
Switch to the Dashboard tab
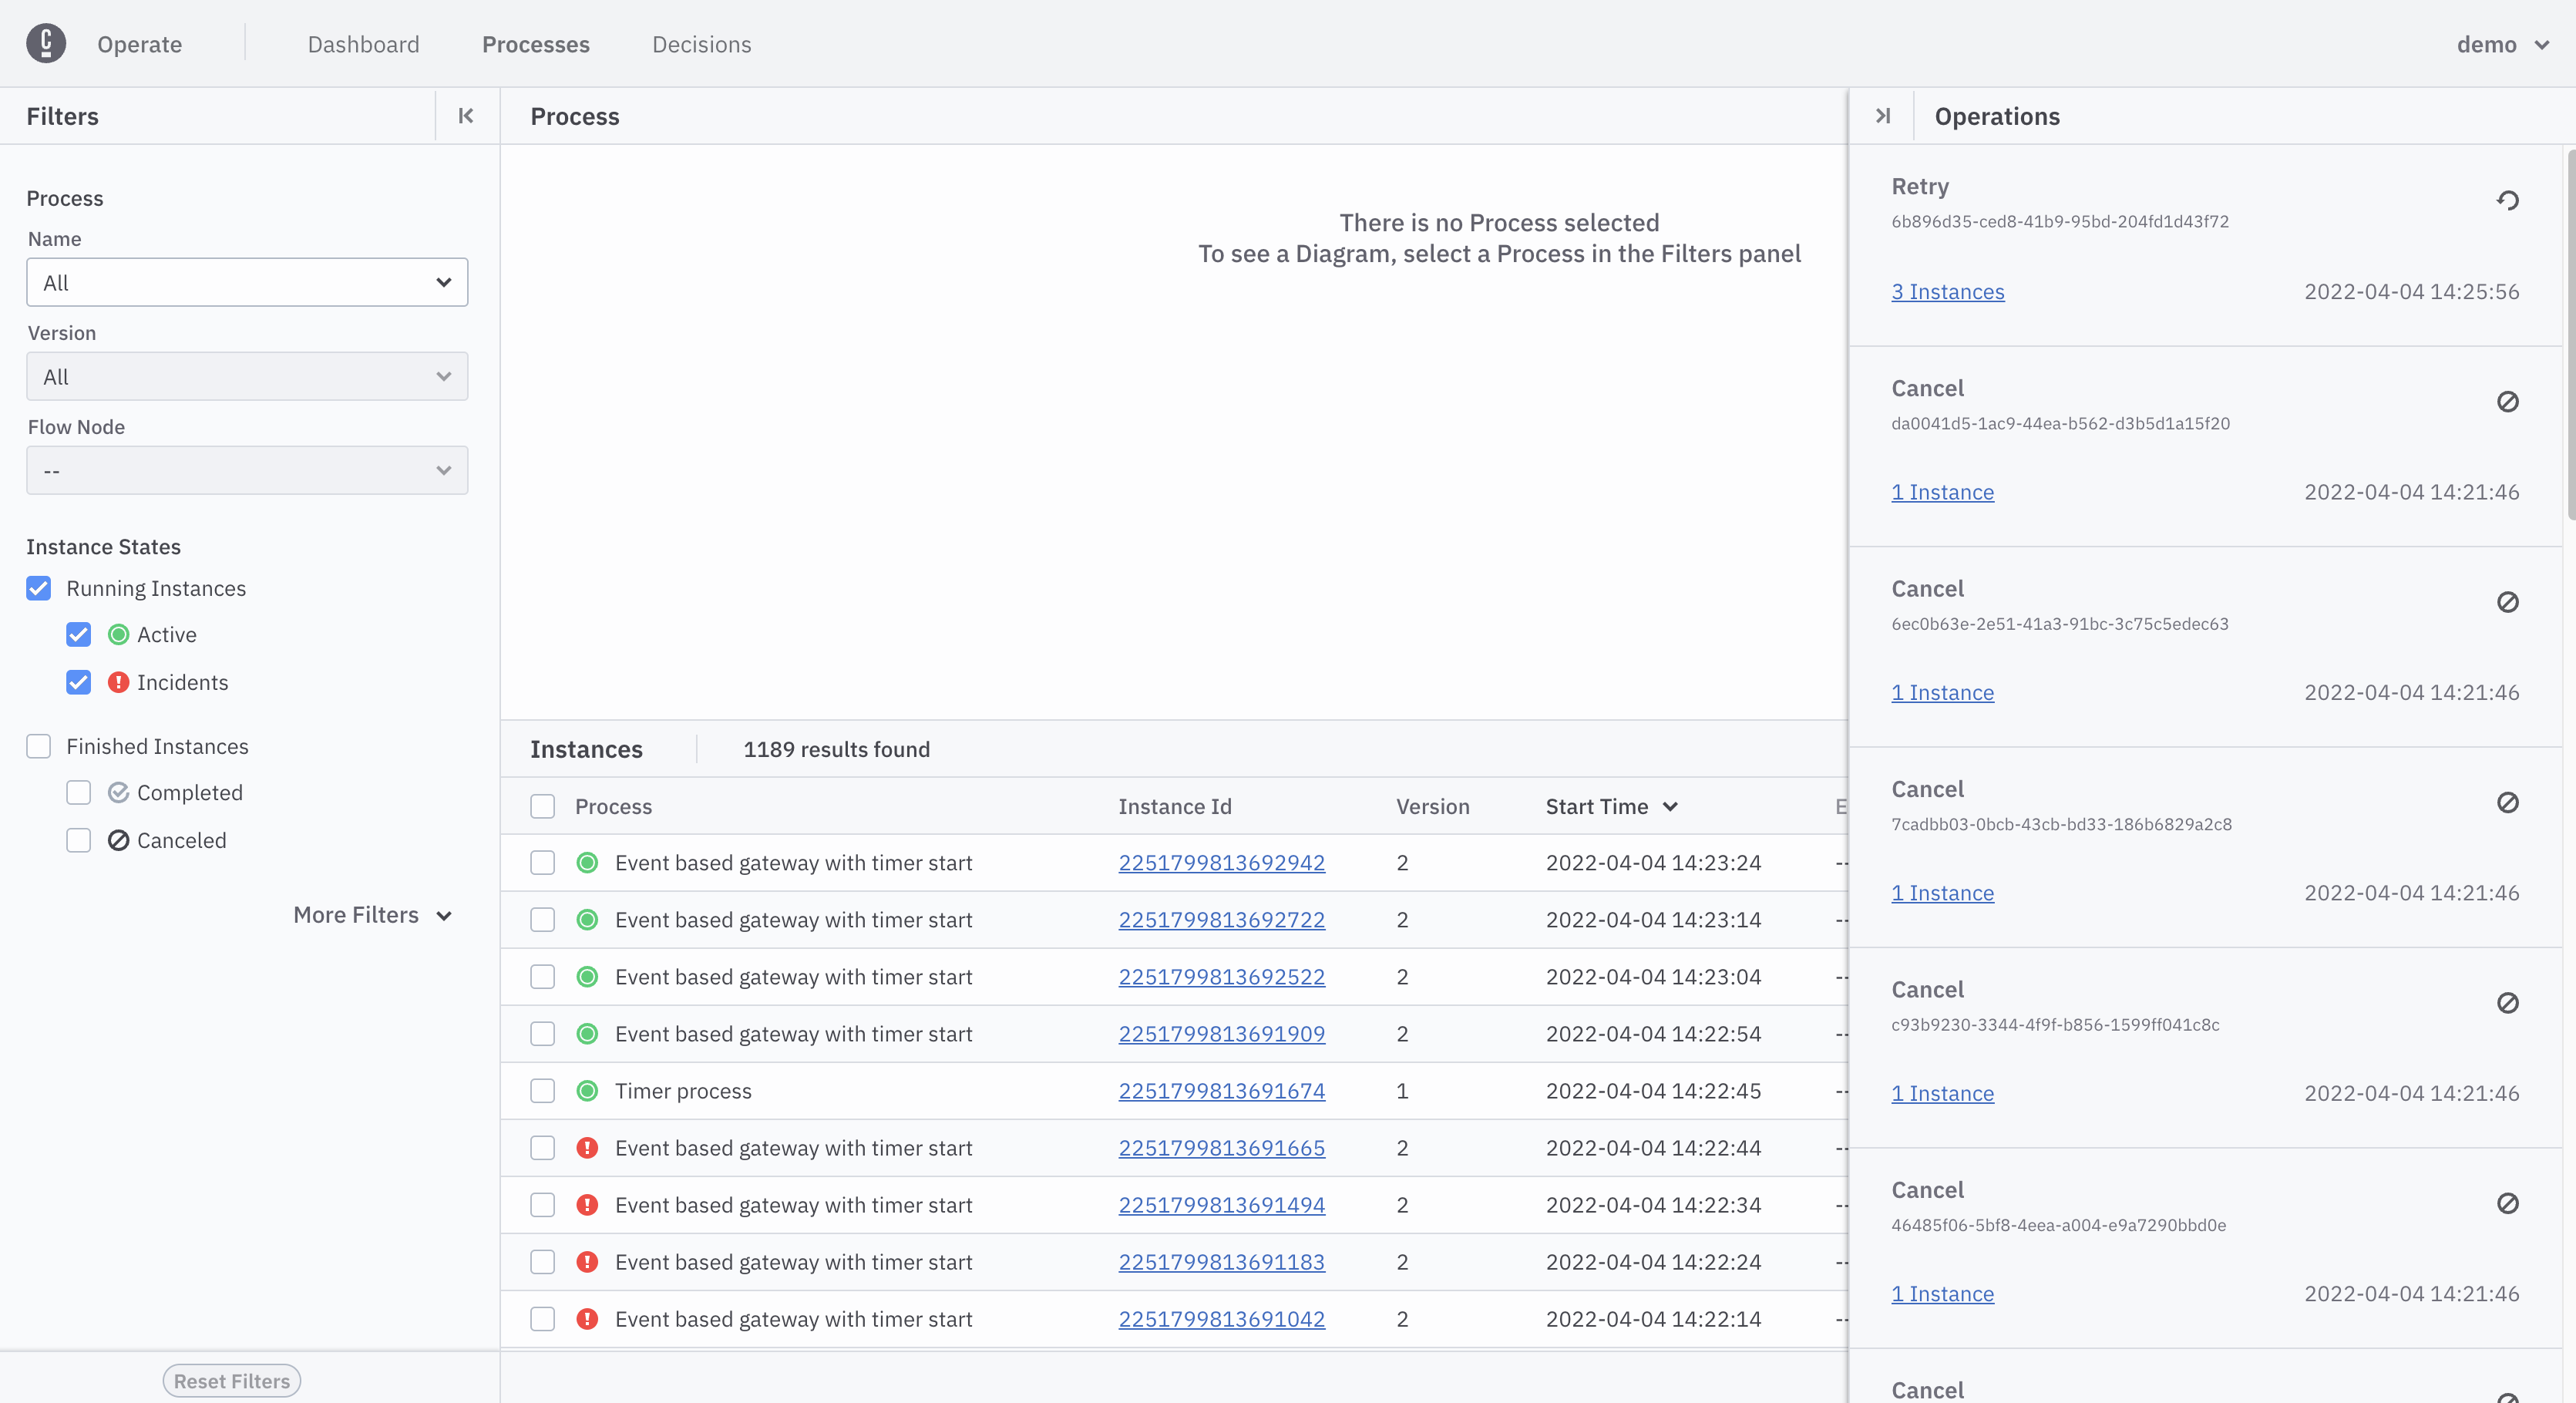tap(363, 42)
